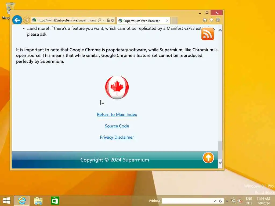
Task: Close the Internet Explorer window
Action: (217, 13)
